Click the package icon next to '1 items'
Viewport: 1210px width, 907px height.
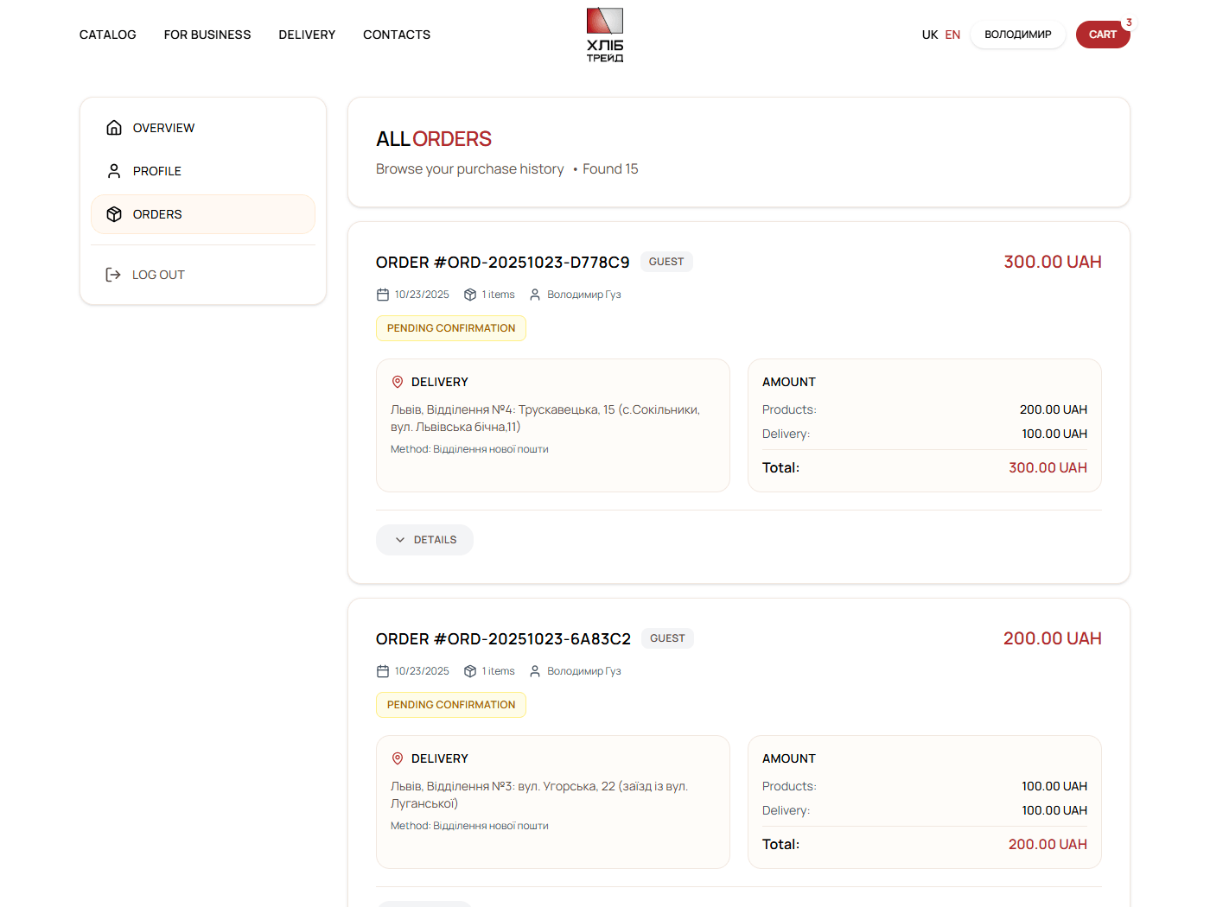click(469, 294)
